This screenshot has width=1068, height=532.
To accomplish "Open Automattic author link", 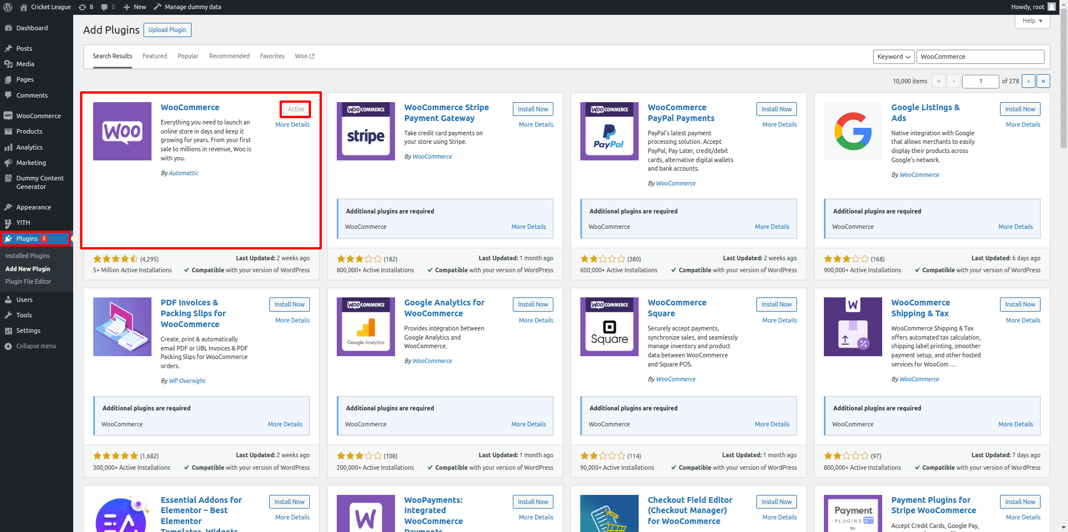I will pos(184,173).
